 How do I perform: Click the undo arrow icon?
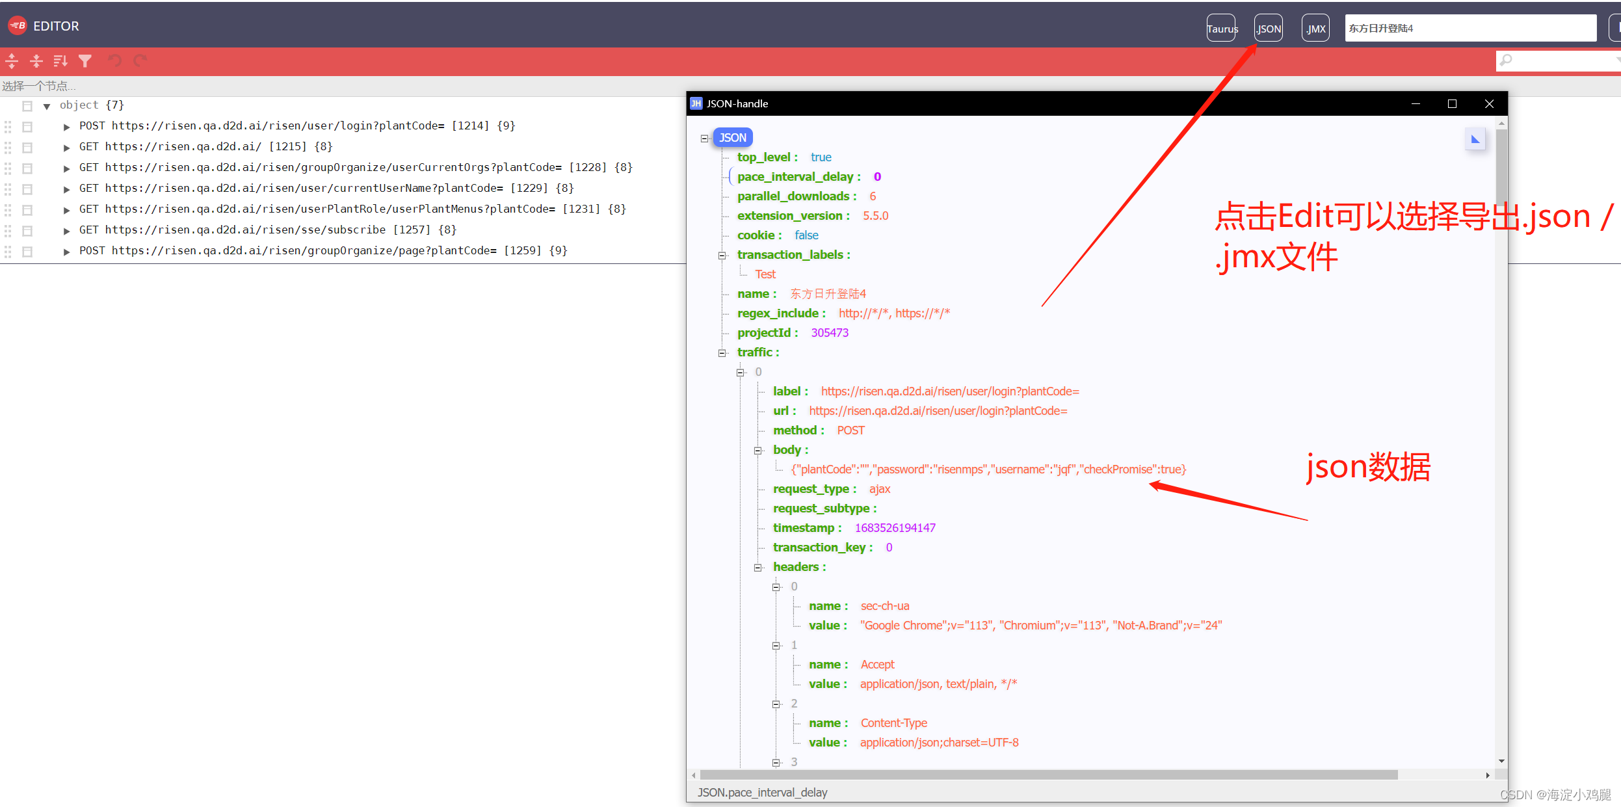[x=115, y=61]
